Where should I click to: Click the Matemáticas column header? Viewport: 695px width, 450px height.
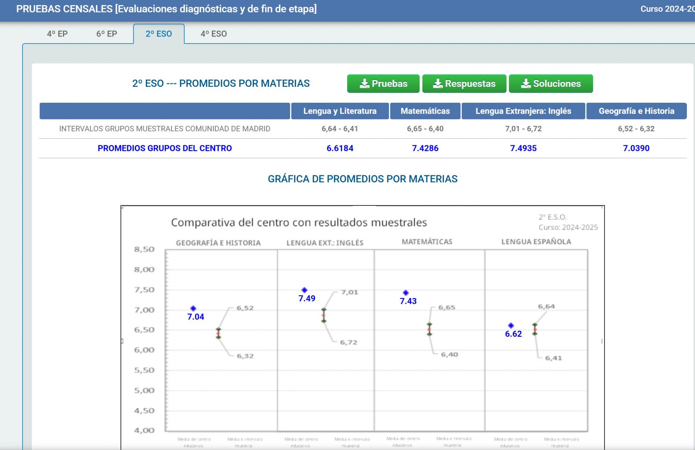pyautogui.click(x=425, y=111)
